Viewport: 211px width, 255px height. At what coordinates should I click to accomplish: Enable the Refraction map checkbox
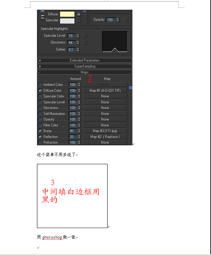(40, 142)
